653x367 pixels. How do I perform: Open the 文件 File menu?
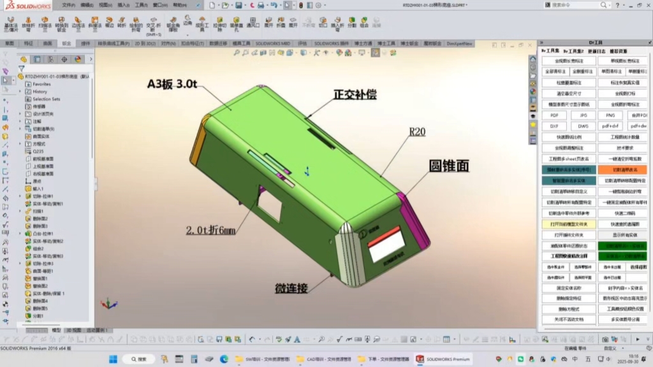[x=68, y=5]
